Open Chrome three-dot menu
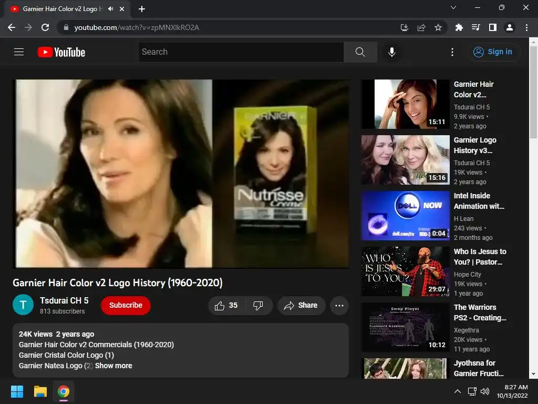538x404 pixels. tap(526, 27)
